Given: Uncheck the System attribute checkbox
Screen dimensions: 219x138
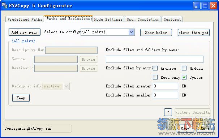Looking at the screenshot, I should click(x=184, y=77).
